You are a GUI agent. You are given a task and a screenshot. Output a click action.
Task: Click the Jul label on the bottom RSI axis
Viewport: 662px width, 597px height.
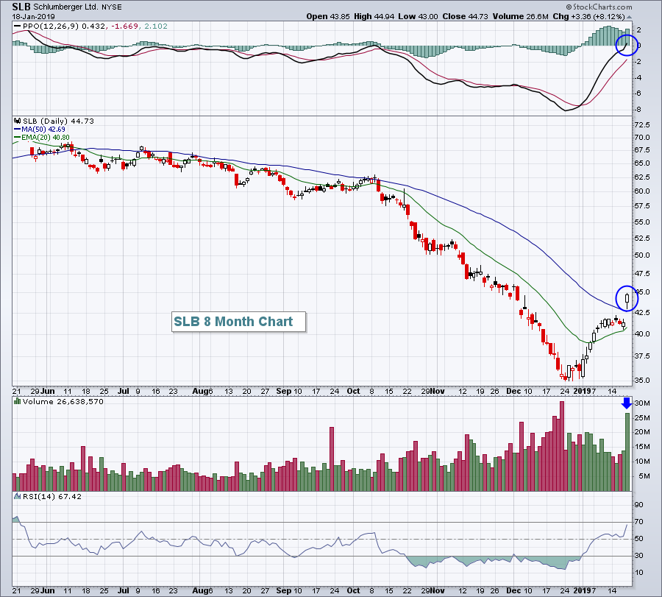click(x=123, y=590)
